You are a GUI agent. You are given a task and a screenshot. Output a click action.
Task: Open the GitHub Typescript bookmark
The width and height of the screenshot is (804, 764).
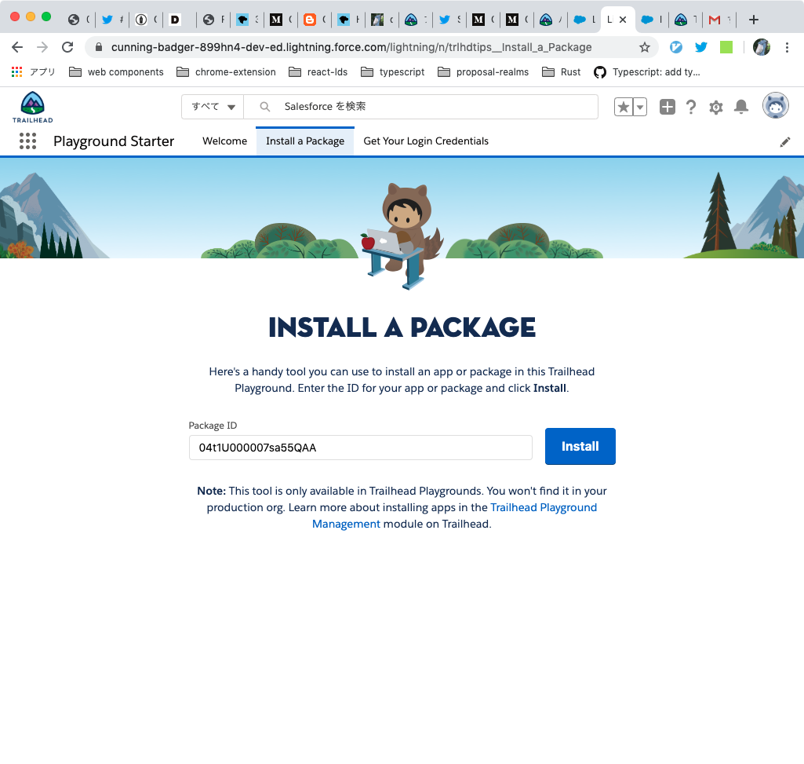[646, 72]
